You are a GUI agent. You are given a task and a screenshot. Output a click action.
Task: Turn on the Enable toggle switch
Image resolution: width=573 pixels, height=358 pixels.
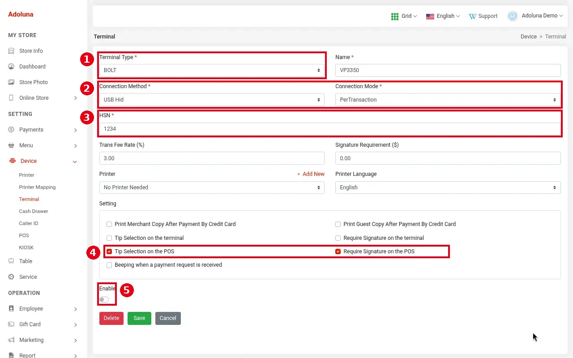tap(104, 299)
